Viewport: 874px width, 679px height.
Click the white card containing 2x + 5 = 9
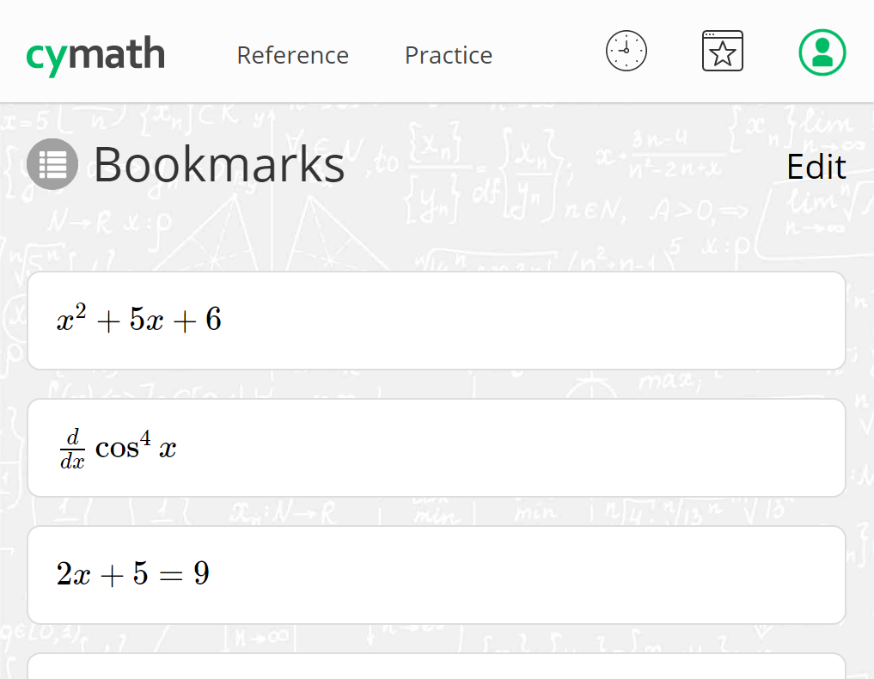pyautogui.click(x=436, y=574)
